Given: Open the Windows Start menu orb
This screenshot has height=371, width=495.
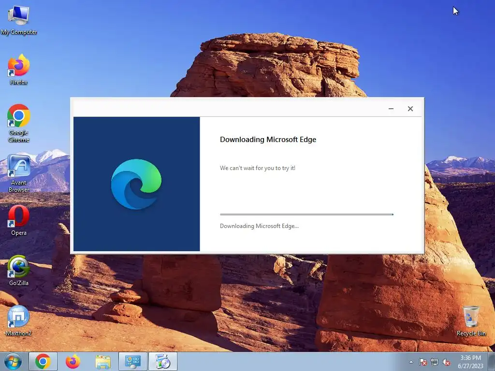Looking at the screenshot, I should coord(13,361).
